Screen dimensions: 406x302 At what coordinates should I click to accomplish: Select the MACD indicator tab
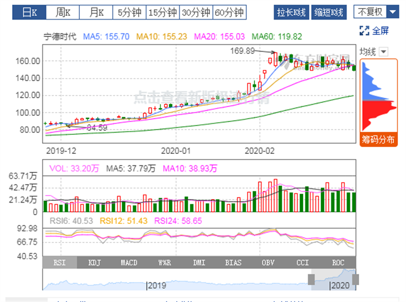(129, 263)
